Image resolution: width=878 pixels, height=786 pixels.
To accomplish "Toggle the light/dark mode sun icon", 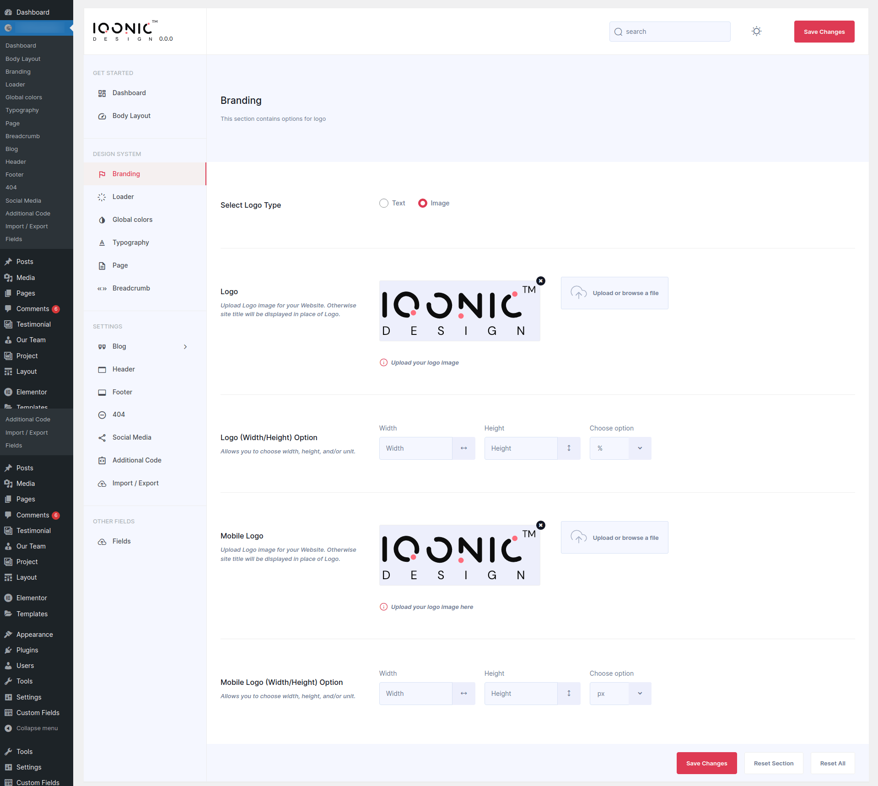I will click(756, 31).
